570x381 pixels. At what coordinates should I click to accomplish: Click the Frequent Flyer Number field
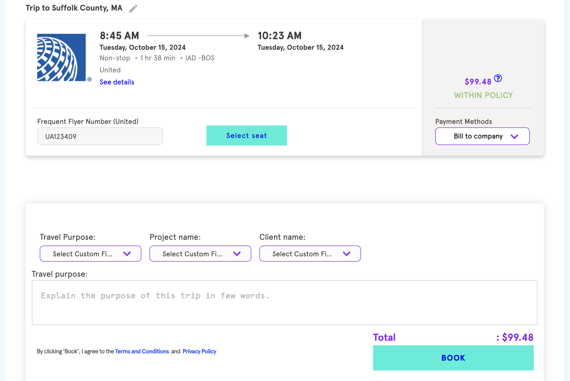[x=100, y=136]
